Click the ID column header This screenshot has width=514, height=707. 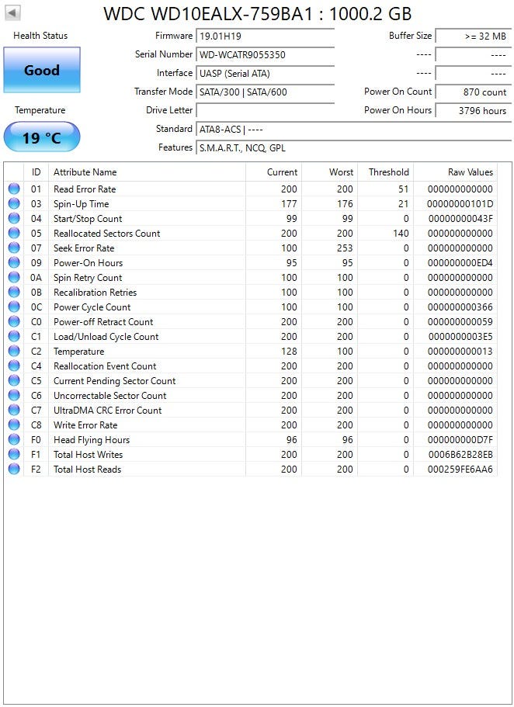[36, 172]
